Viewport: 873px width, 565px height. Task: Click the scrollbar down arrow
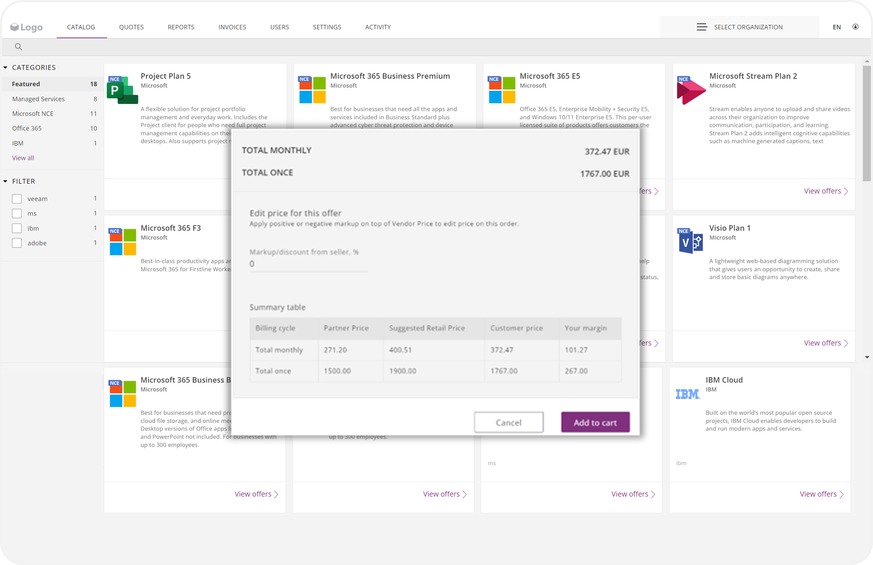[867, 357]
